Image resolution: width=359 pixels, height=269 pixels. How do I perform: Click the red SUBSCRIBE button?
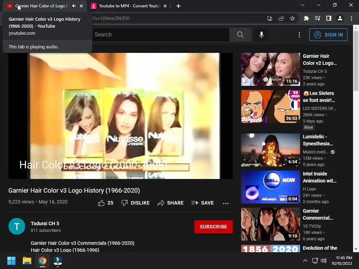[214, 227]
